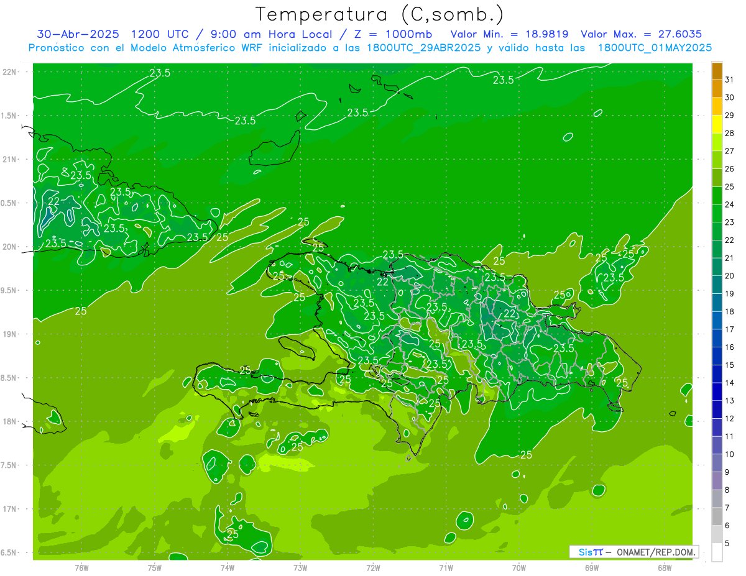This screenshot has width=746, height=576.
Task: Click the "20N" latitude axis label
Action: (x=9, y=247)
